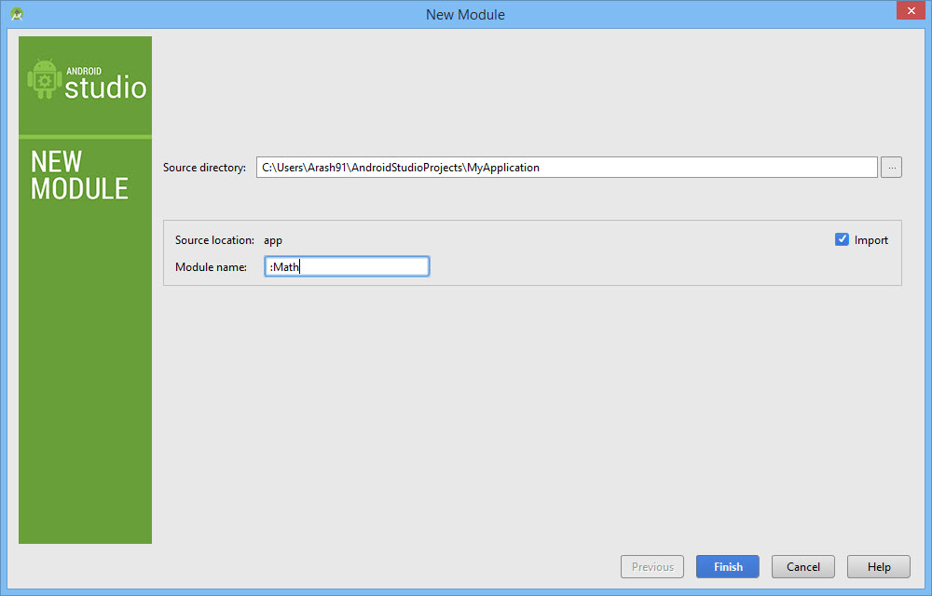
Task: Uncheck the Import checkbox
Action: tap(842, 239)
